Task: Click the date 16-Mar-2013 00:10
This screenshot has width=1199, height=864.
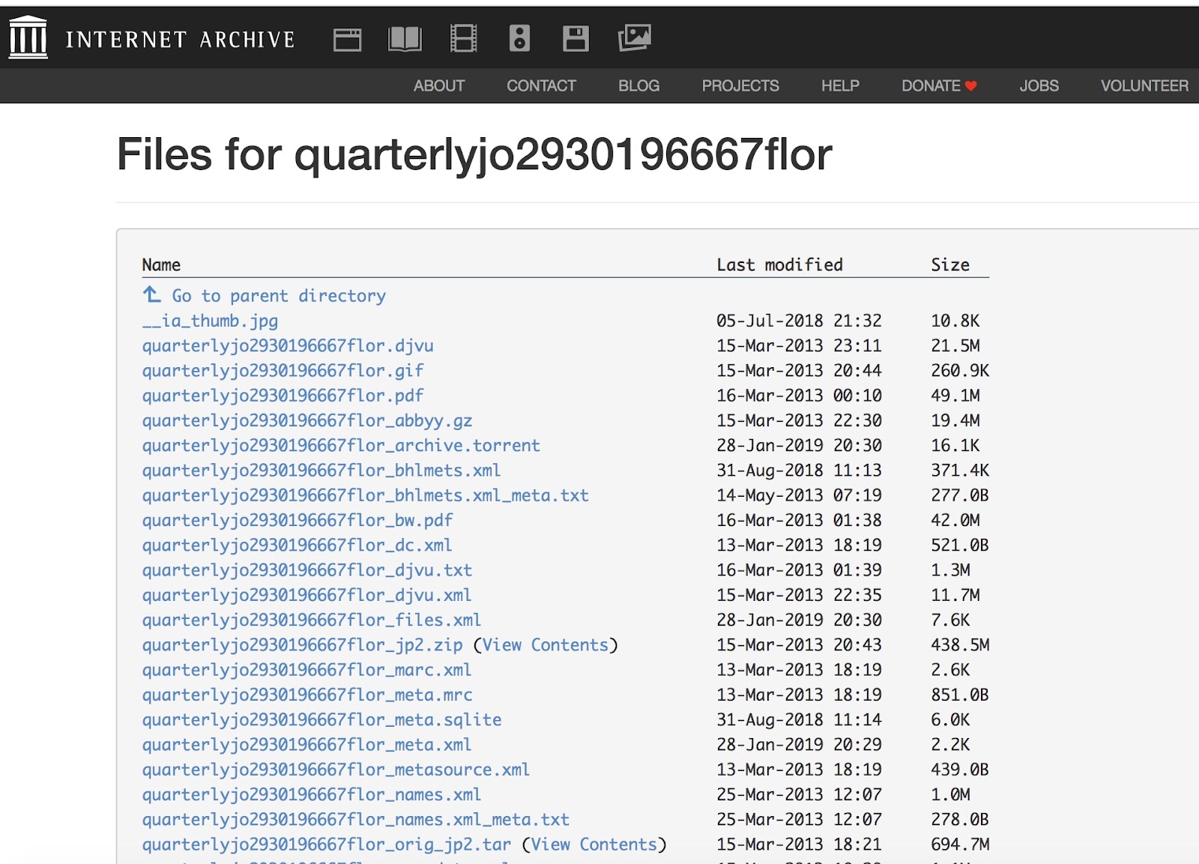Action: coord(799,395)
